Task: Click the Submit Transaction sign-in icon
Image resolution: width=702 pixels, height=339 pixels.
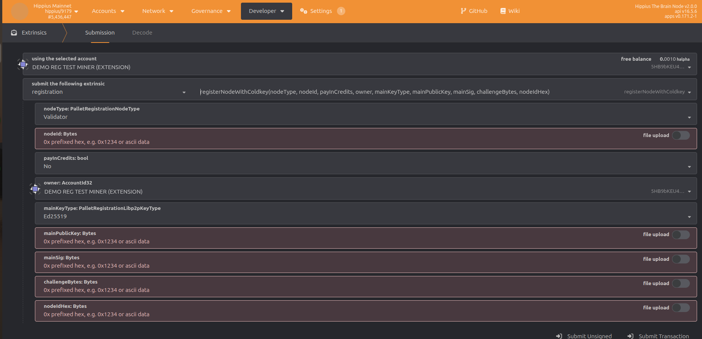Action: click(x=630, y=336)
